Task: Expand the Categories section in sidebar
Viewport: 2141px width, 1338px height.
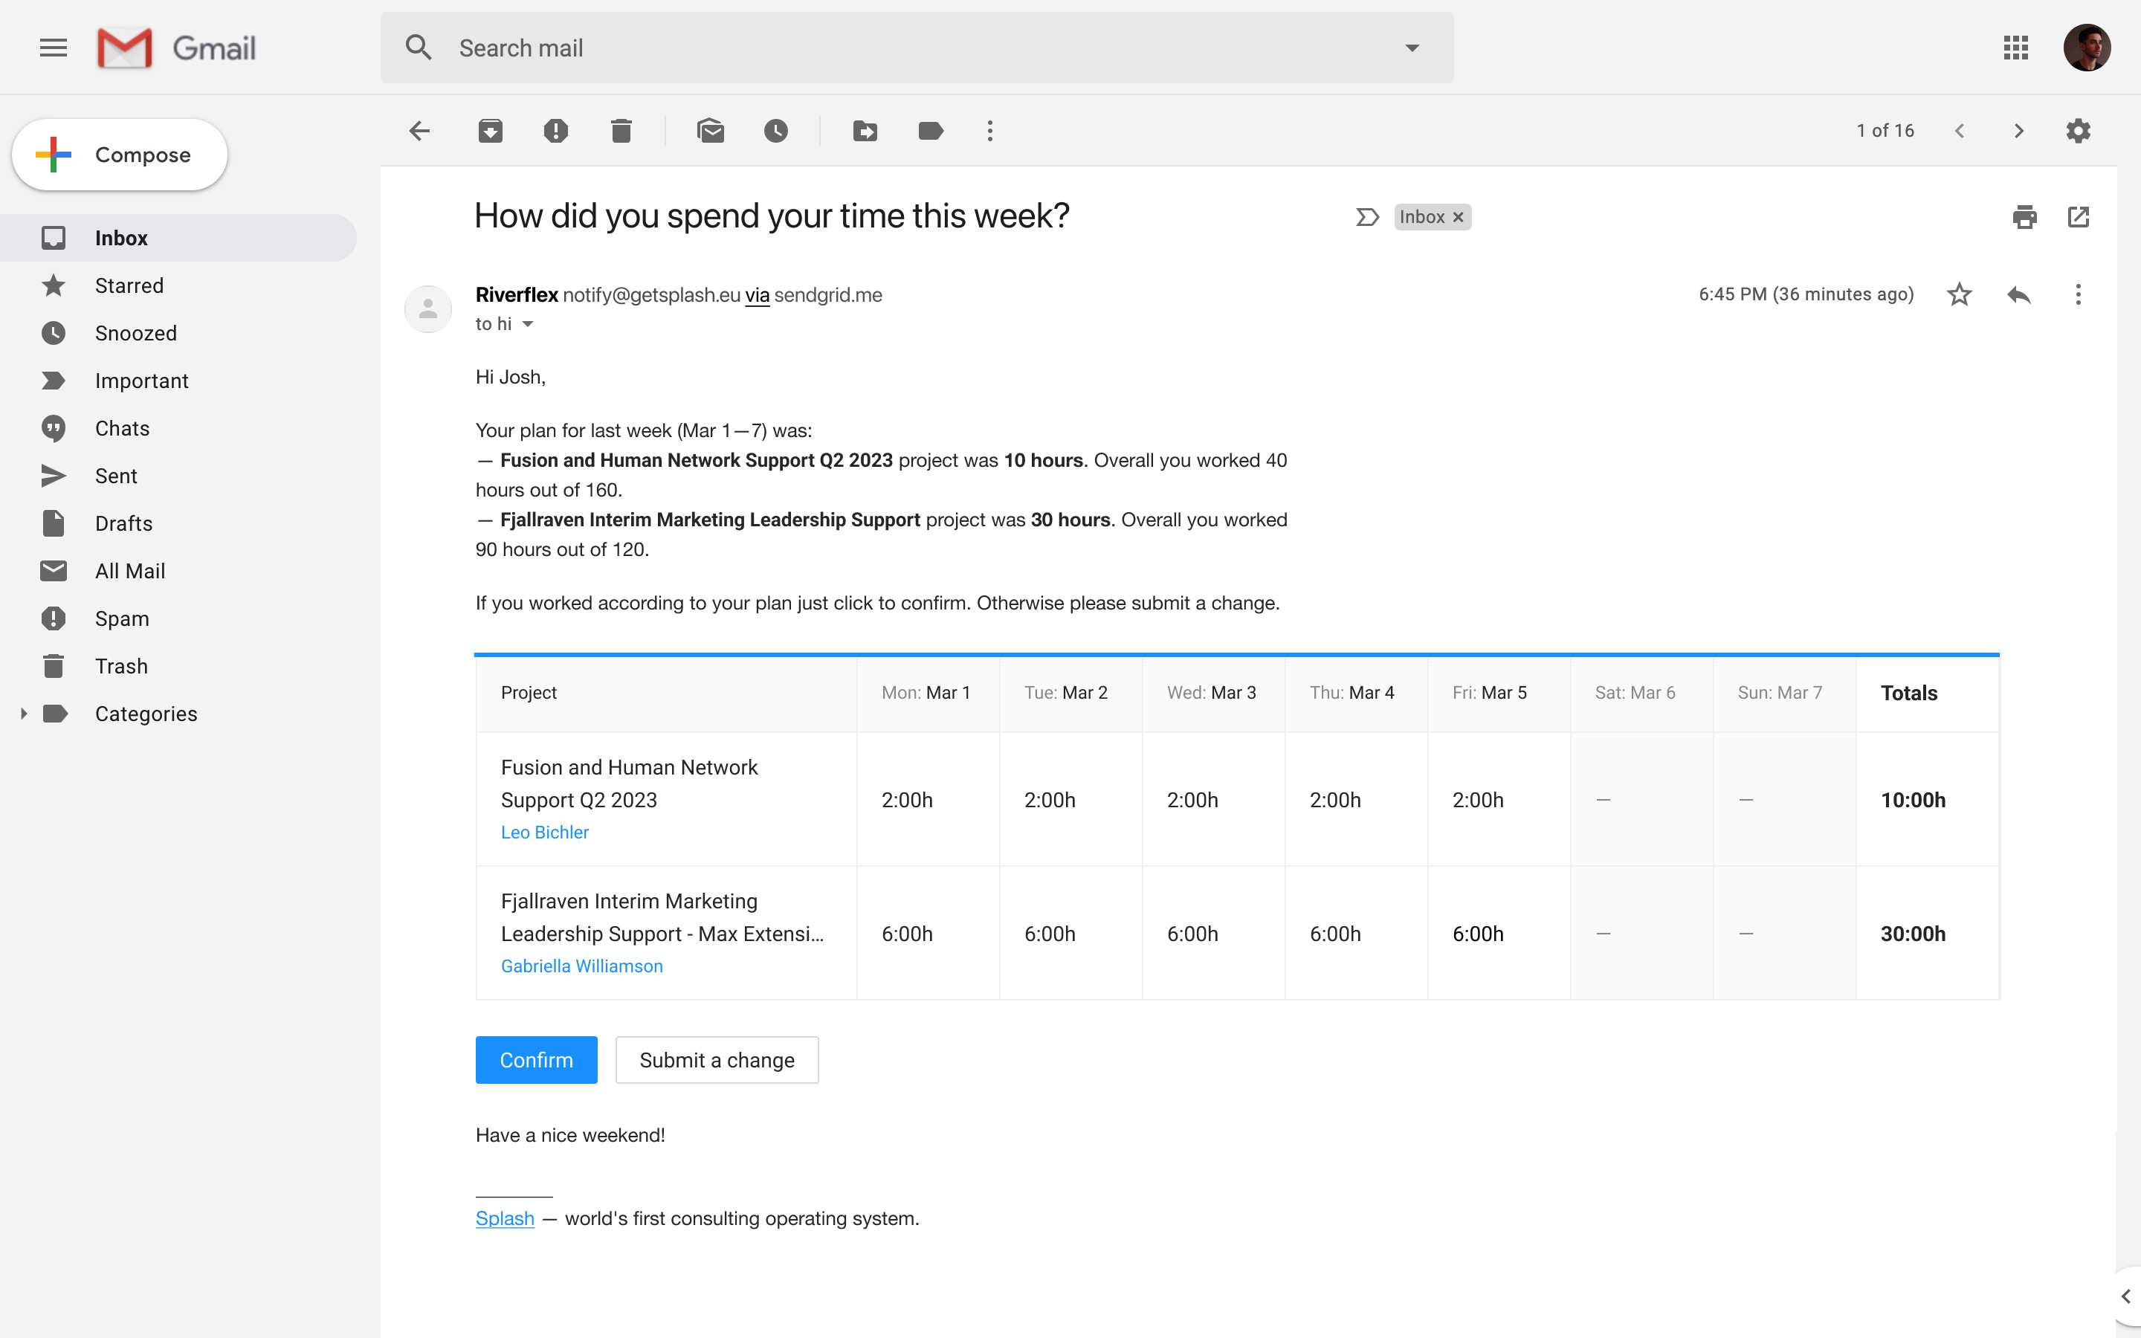Action: tap(24, 714)
